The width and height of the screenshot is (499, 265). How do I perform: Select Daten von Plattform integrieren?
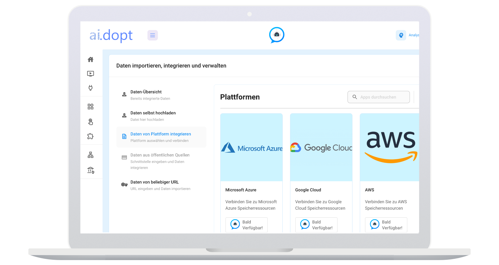pos(161,137)
